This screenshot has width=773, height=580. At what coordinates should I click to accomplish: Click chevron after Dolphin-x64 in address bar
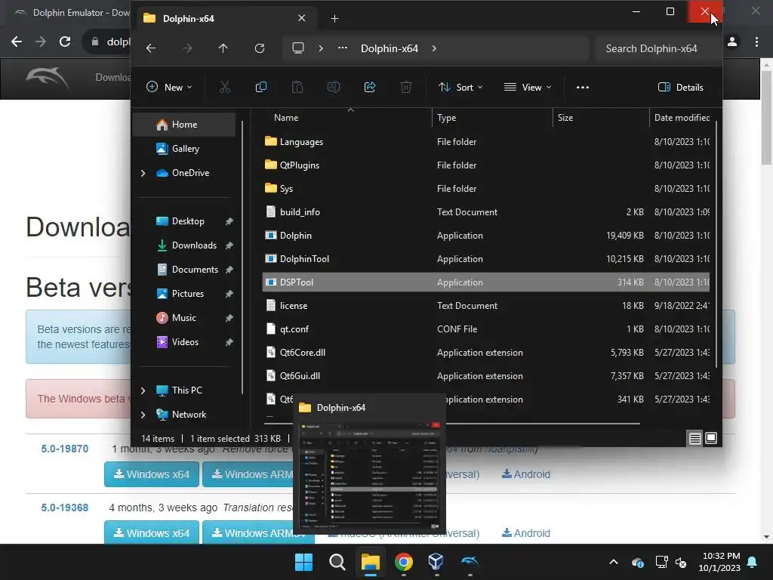coord(434,48)
